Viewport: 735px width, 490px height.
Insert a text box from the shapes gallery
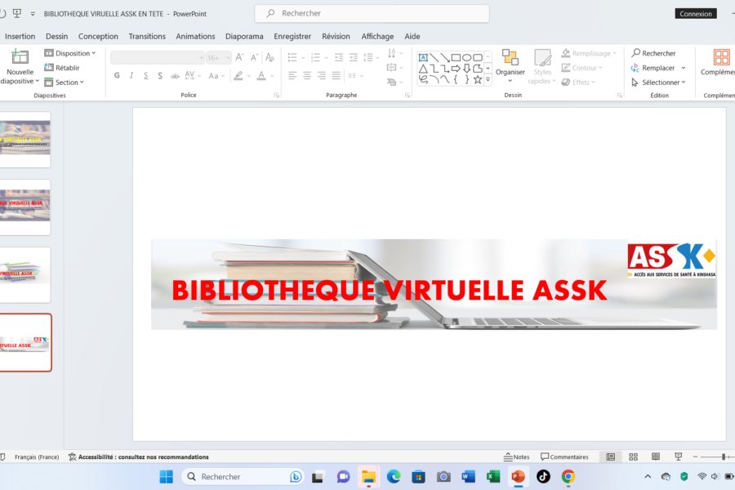coord(423,57)
